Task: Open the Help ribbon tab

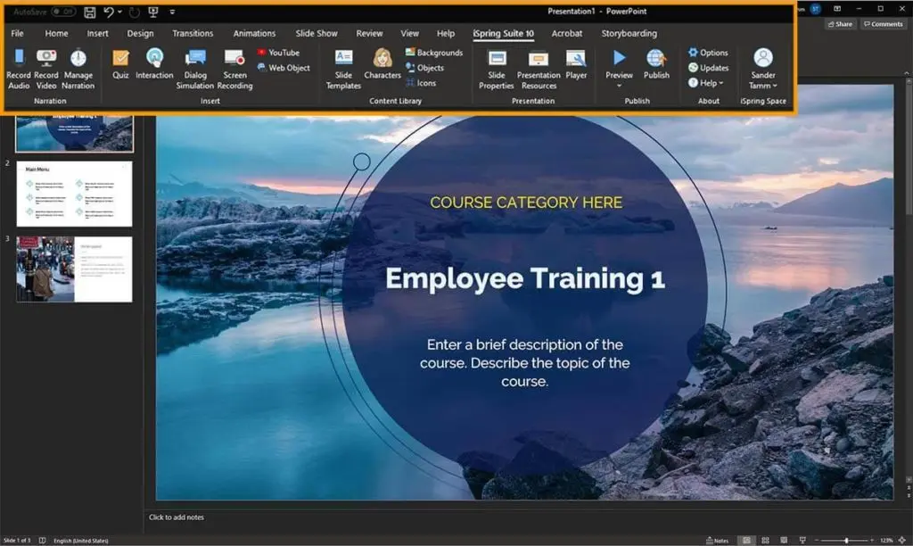Action: pos(446,33)
